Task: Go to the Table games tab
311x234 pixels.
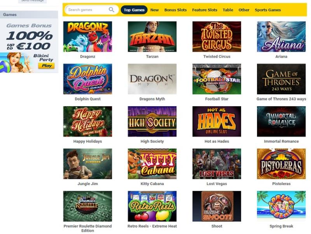Action: [x=228, y=10]
